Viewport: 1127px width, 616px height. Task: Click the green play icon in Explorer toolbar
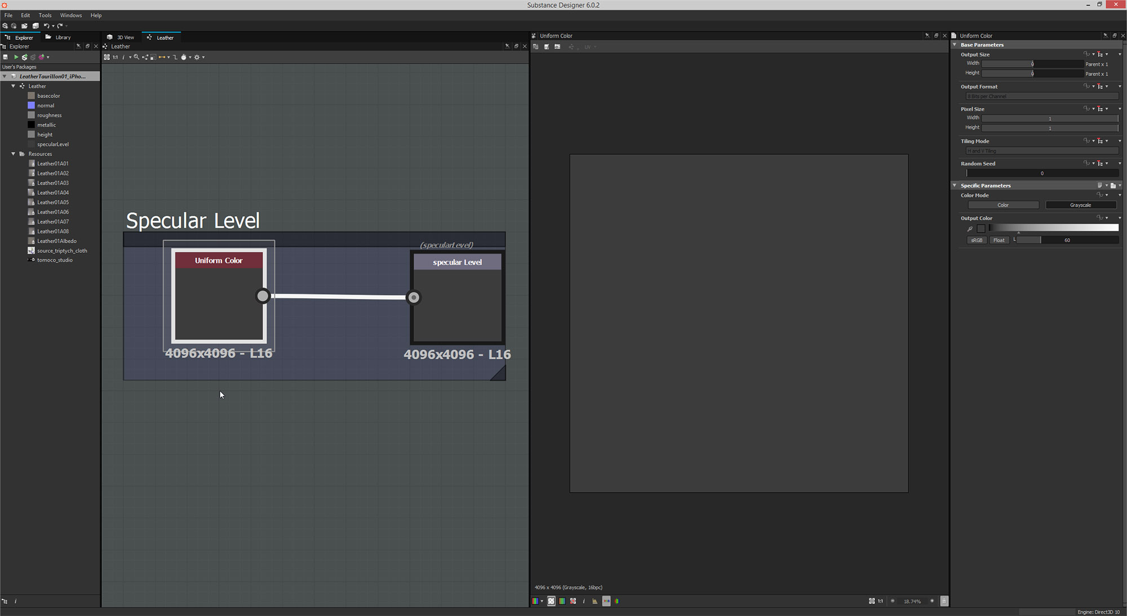point(16,57)
